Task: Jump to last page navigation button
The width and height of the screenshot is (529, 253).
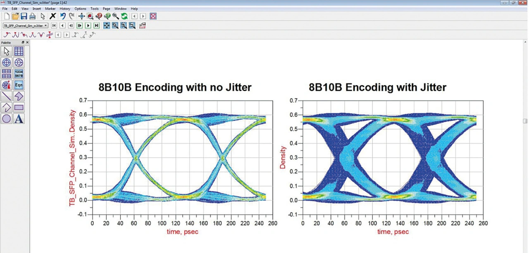Action: tap(96, 26)
